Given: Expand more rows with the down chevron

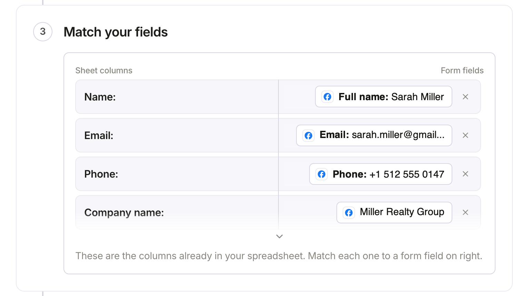Looking at the screenshot, I should click(279, 236).
